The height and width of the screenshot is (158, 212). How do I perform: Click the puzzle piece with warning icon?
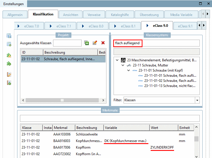[9, 55]
